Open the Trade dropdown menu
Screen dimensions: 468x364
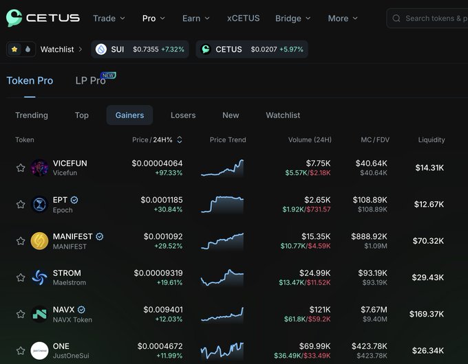[109, 19]
